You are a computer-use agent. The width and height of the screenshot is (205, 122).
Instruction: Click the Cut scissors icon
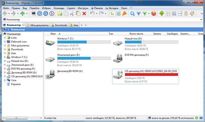[72, 13]
